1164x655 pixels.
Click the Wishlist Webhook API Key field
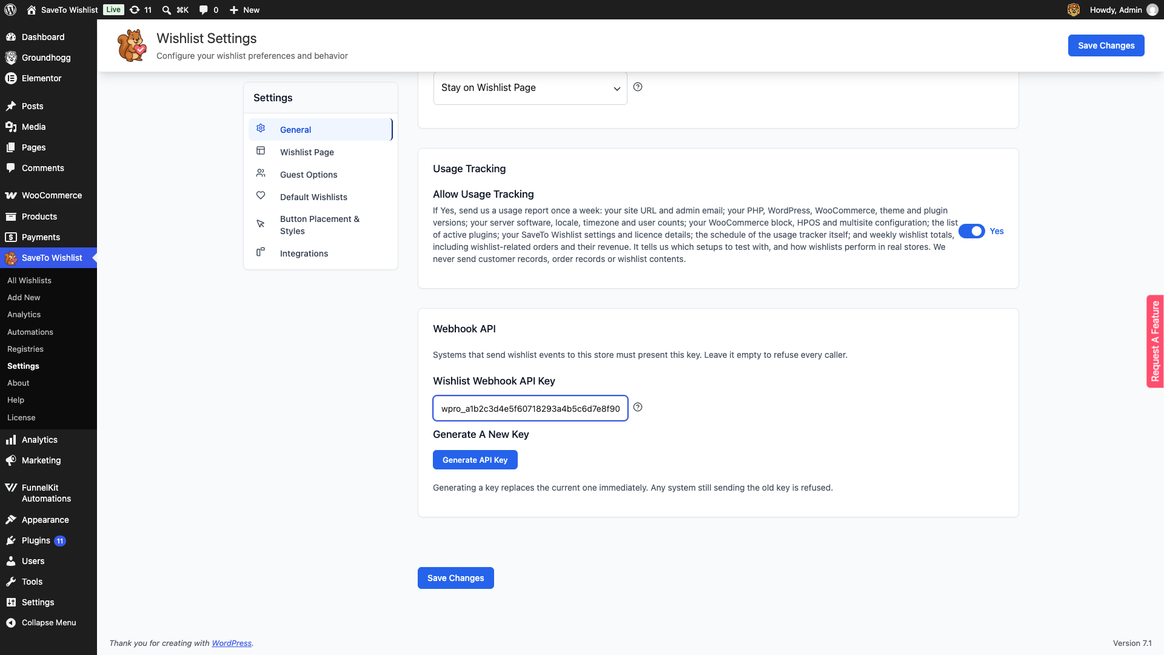530,408
